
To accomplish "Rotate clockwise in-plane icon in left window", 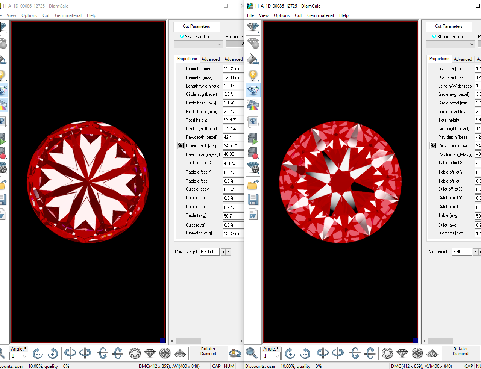I will tap(38, 353).
